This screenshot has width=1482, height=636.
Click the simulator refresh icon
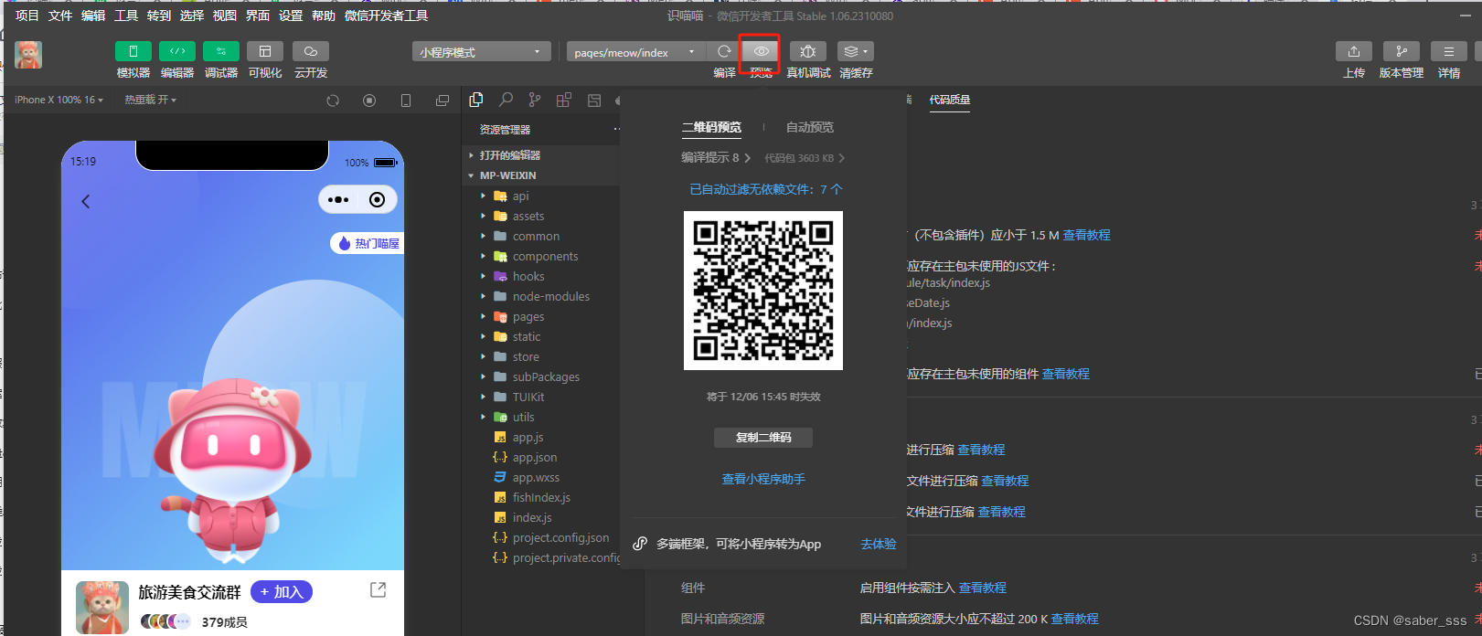333,101
